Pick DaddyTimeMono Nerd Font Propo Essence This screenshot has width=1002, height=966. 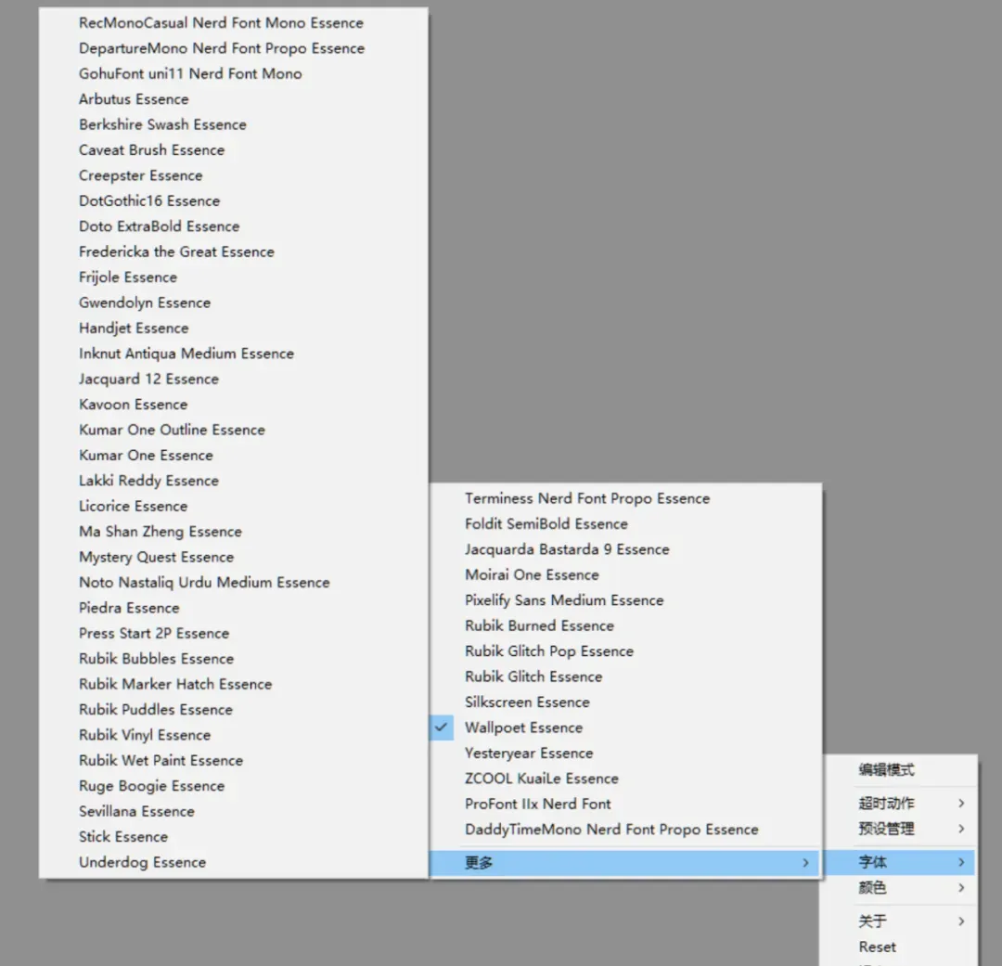click(625, 830)
